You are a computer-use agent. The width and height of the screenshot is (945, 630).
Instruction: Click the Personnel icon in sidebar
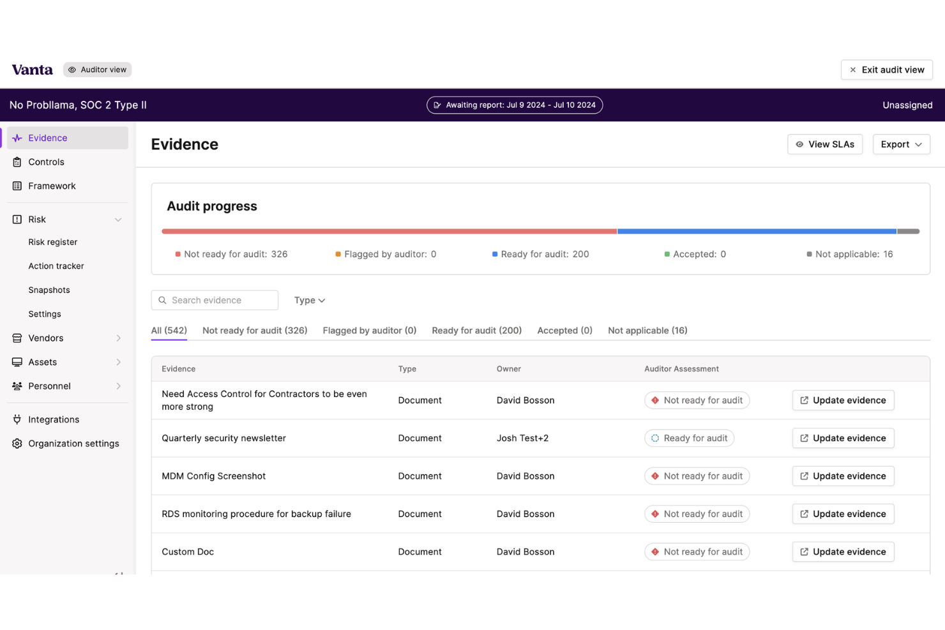pos(17,386)
